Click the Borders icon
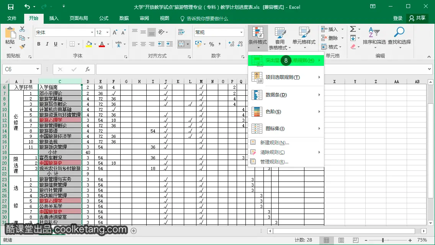This screenshot has width=435, height=245. [72, 44]
